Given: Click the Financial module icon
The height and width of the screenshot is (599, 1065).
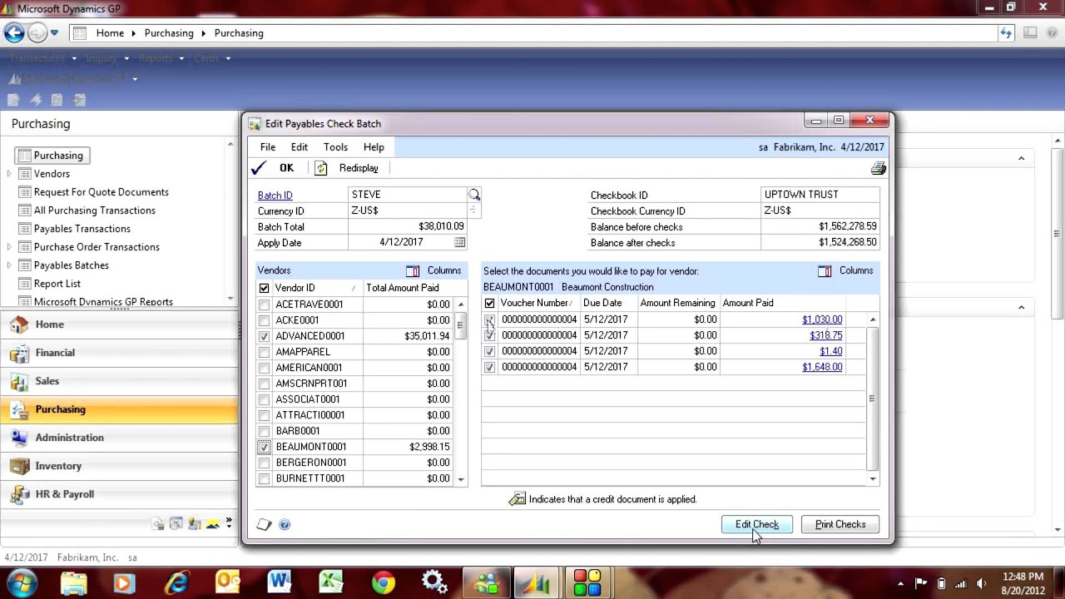Looking at the screenshot, I should pyautogui.click(x=19, y=353).
